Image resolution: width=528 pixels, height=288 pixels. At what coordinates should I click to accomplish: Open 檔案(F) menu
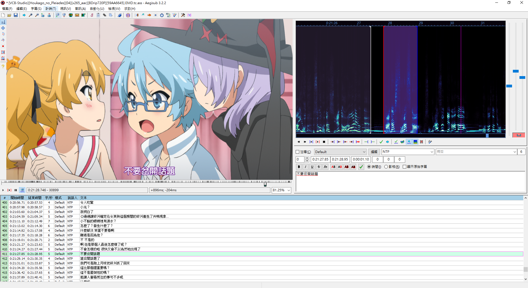click(x=7, y=9)
